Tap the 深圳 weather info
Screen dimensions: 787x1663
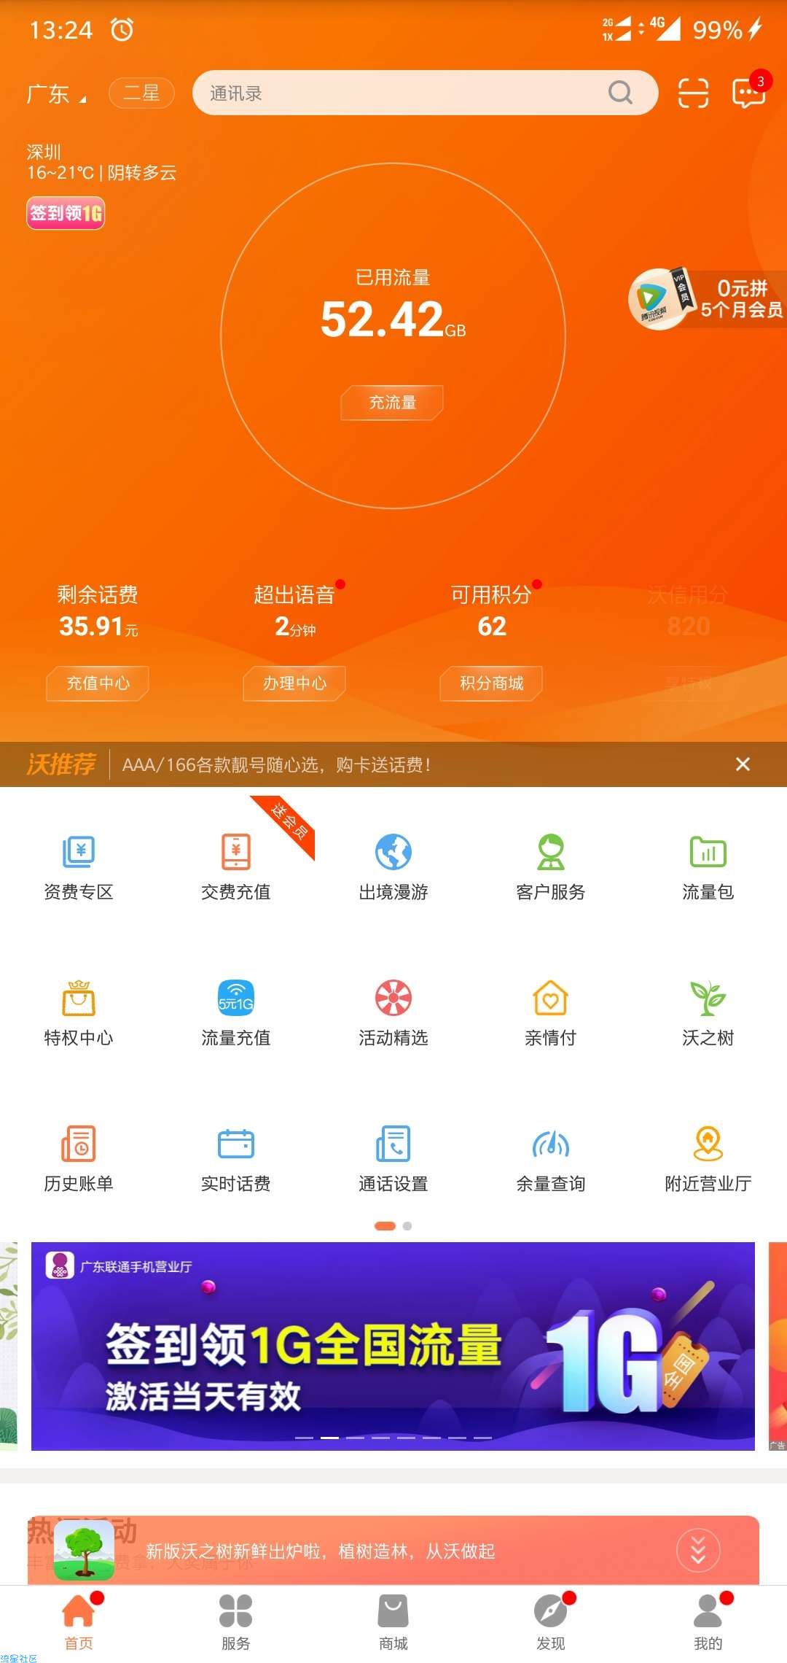click(101, 163)
